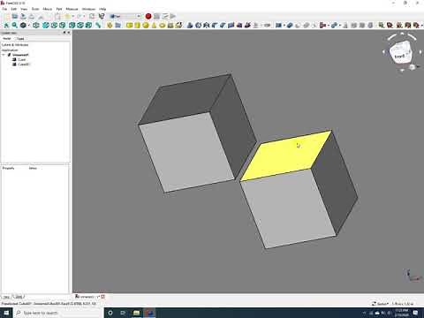424x318 pixels.
Task: Select the Sweep tool
Action: point(247,26)
